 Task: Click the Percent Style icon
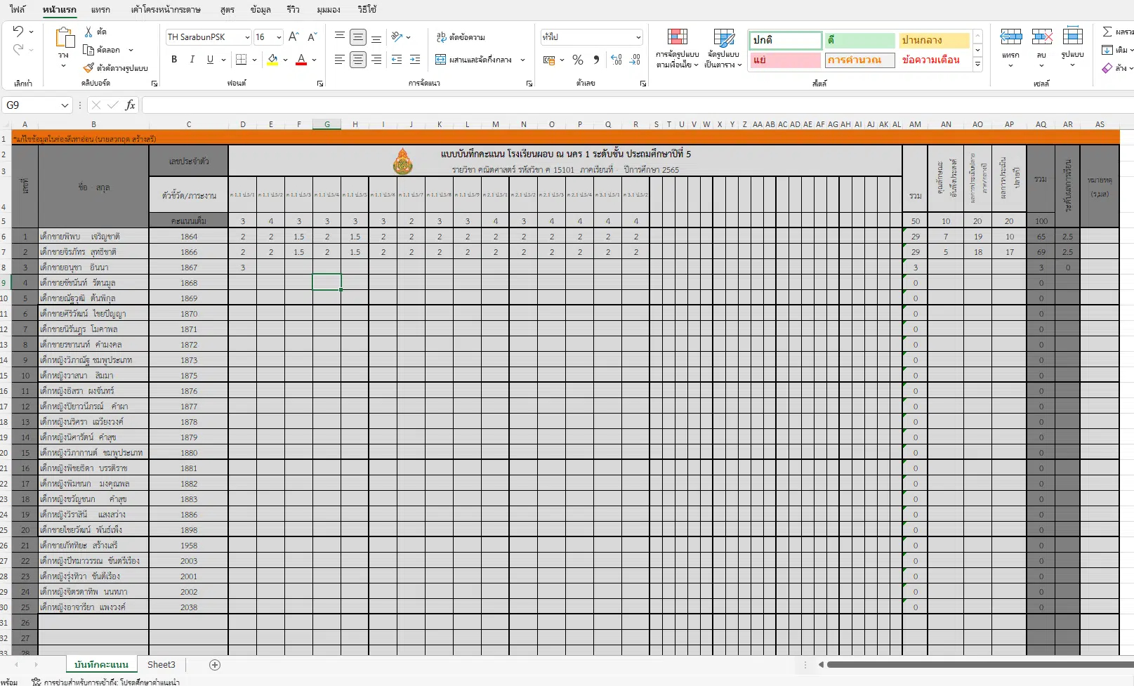[577, 60]
